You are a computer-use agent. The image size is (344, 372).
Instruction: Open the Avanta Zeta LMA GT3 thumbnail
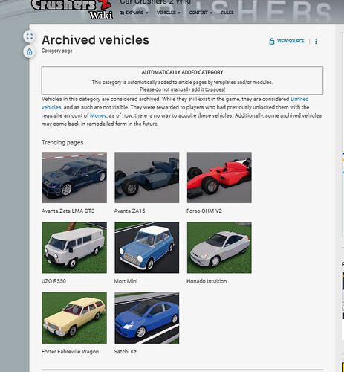tap(74, 178)
